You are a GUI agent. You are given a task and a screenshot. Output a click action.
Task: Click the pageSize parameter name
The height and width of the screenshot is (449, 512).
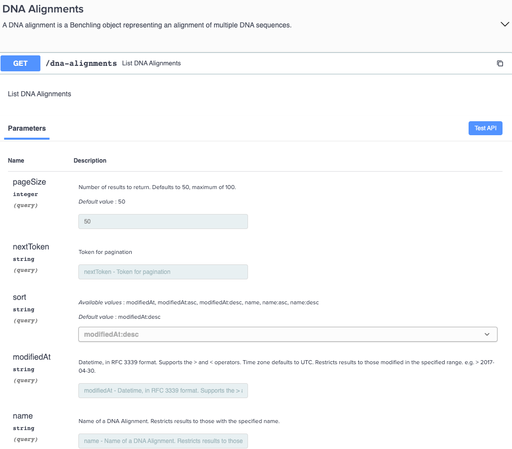click(29, 182)
